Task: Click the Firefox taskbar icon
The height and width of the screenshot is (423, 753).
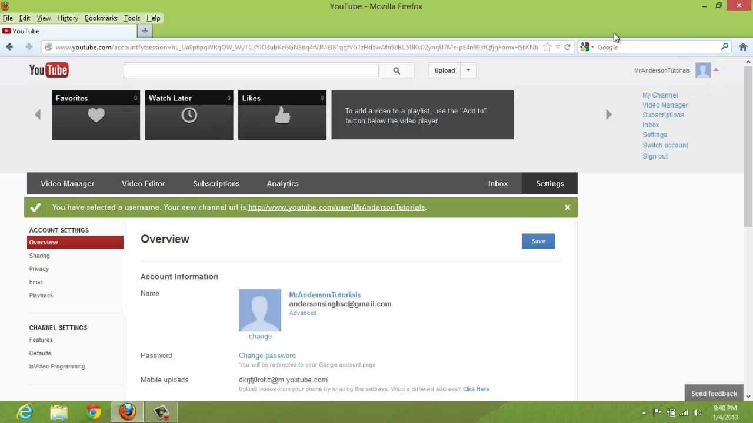Action: point(128,412)
